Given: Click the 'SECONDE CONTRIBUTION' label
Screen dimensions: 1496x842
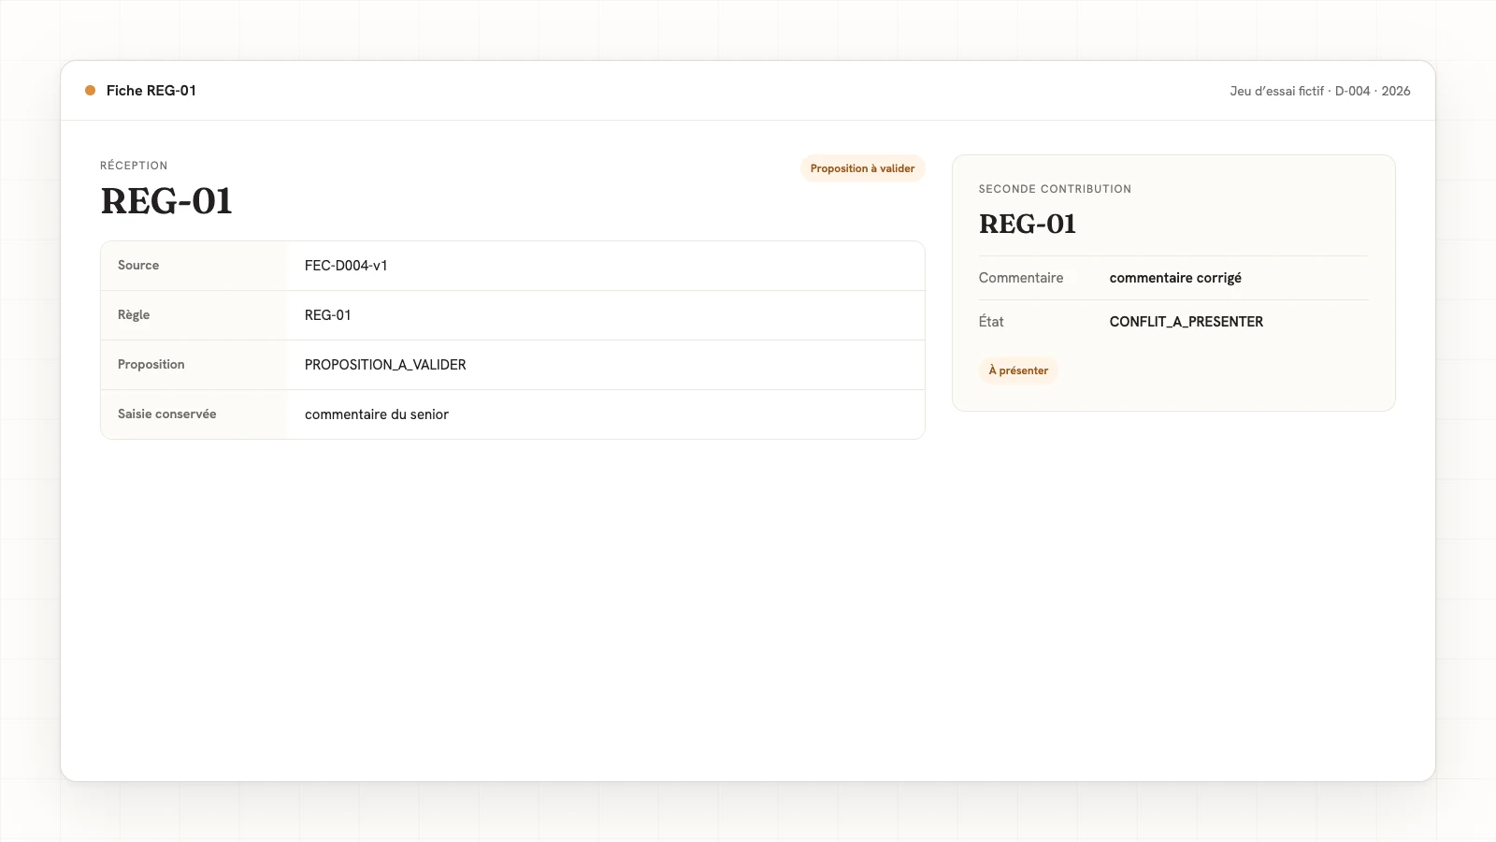Looking at the screenshot, I should point(1055,189).
